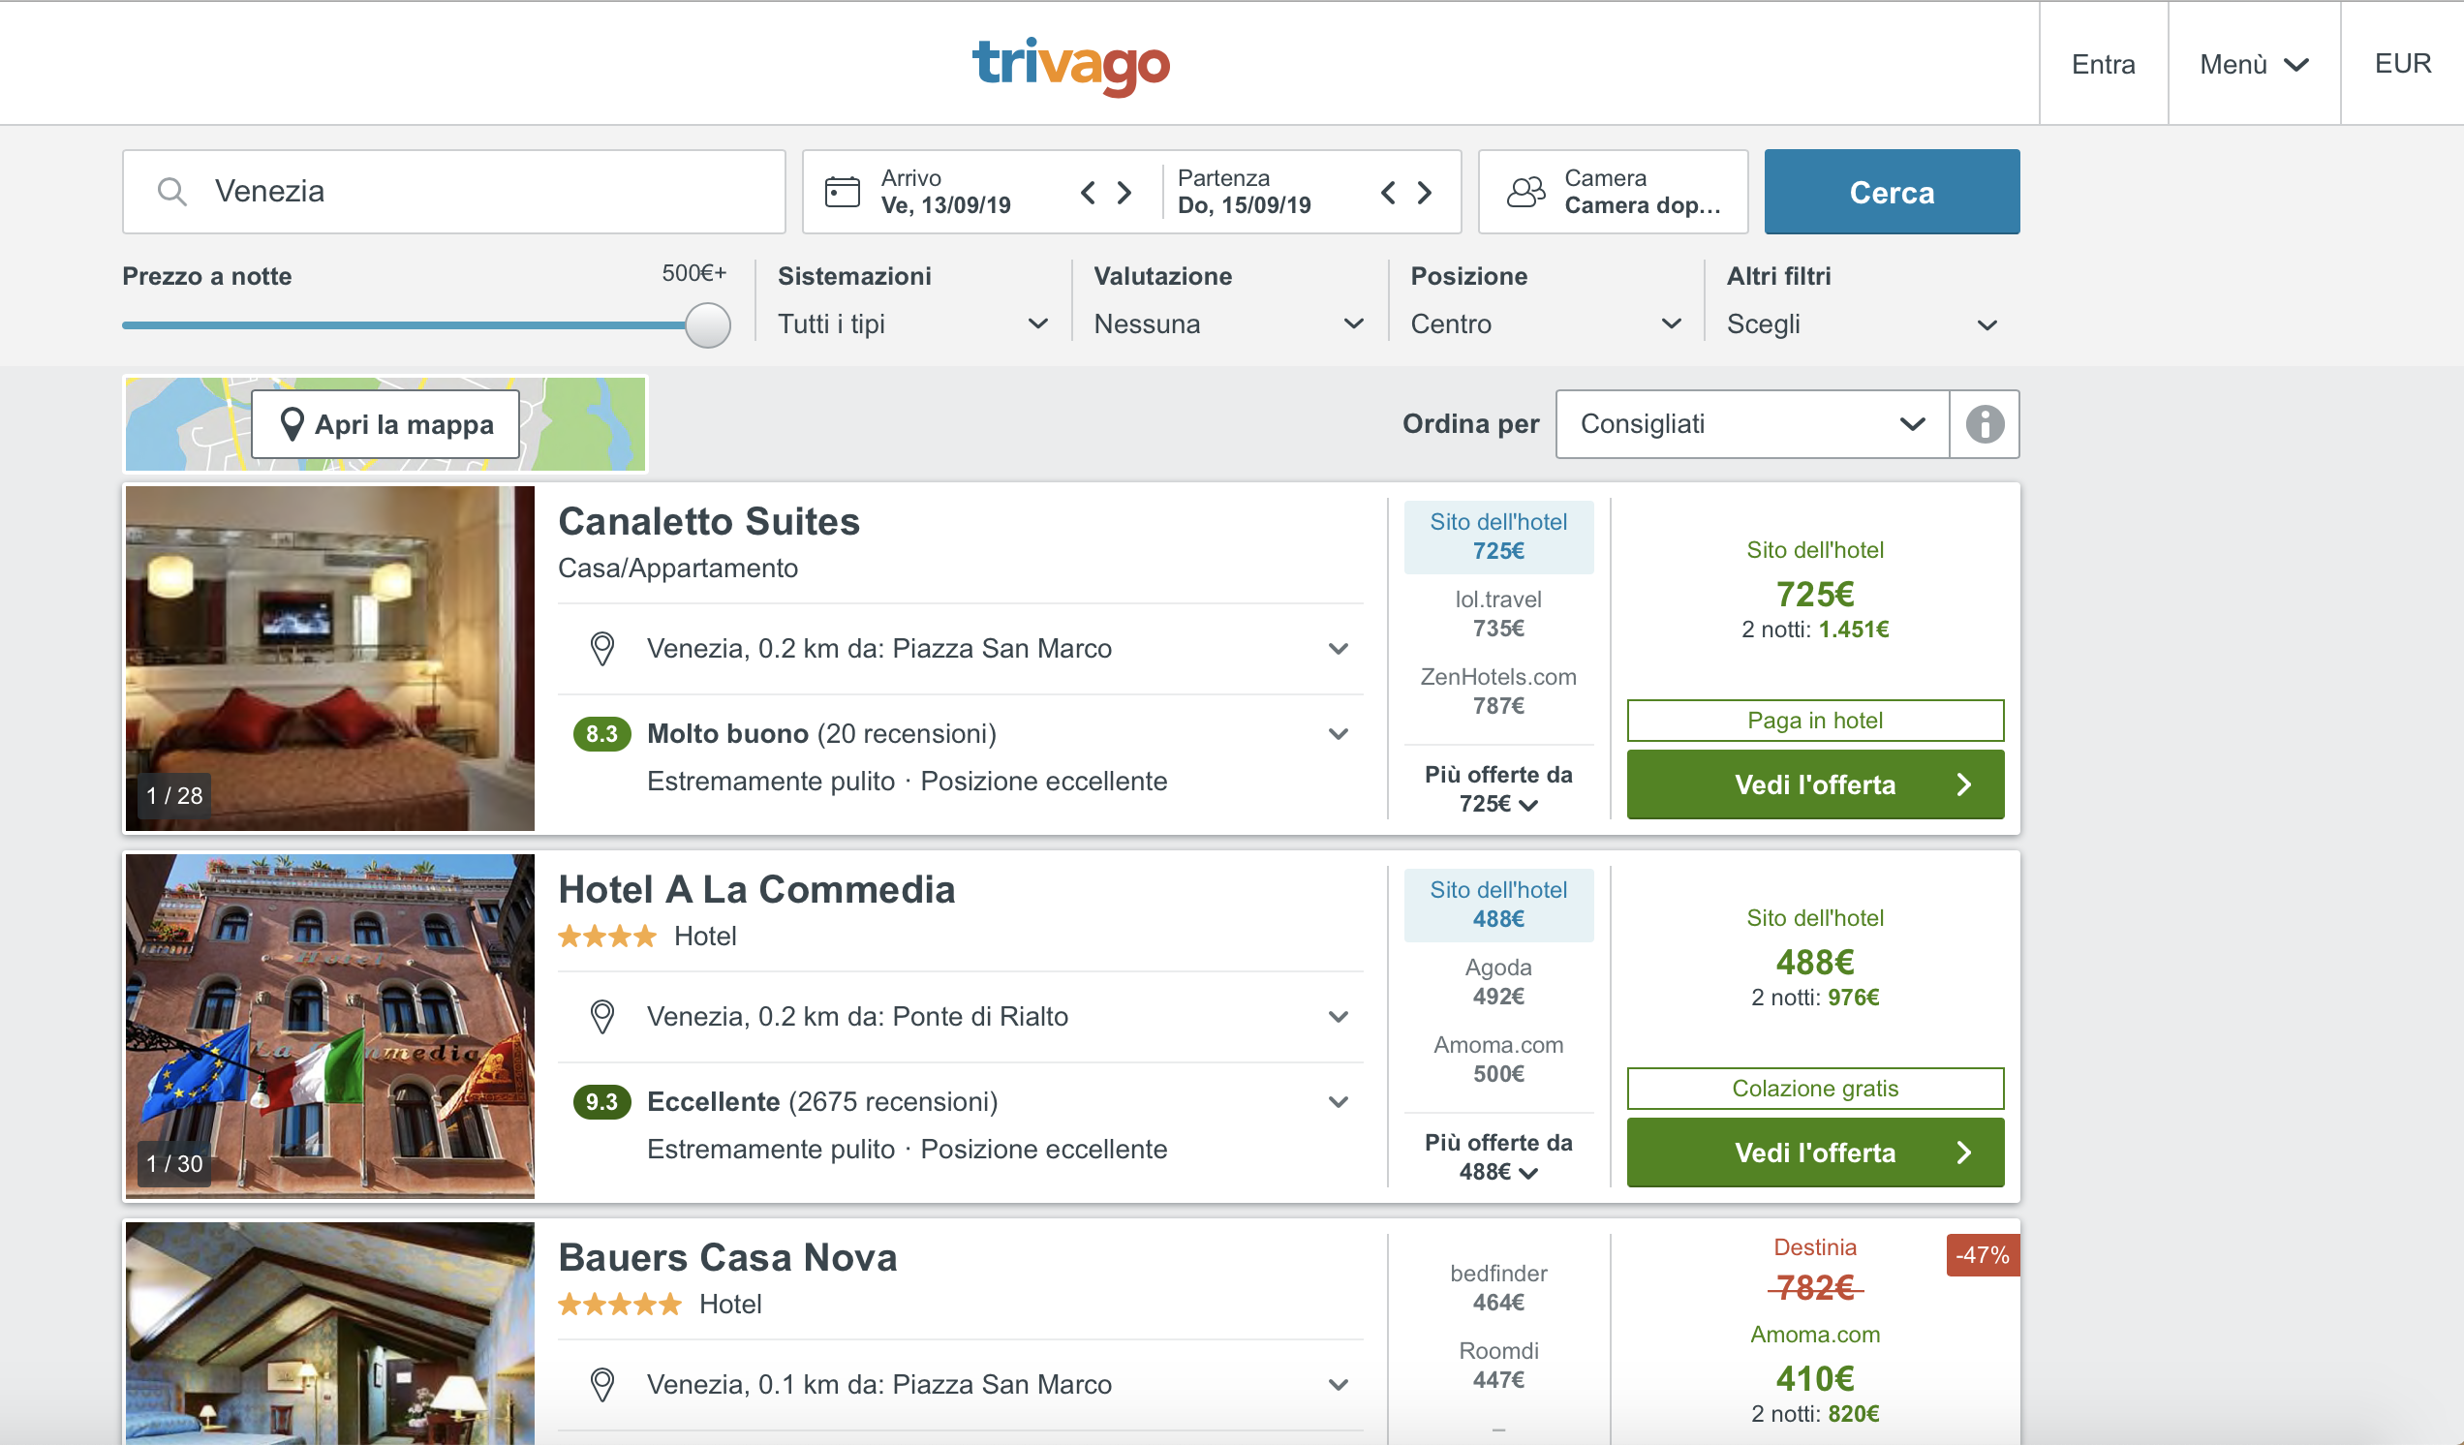
Task: Click Entra to log in
Action: coord(2102,65)
